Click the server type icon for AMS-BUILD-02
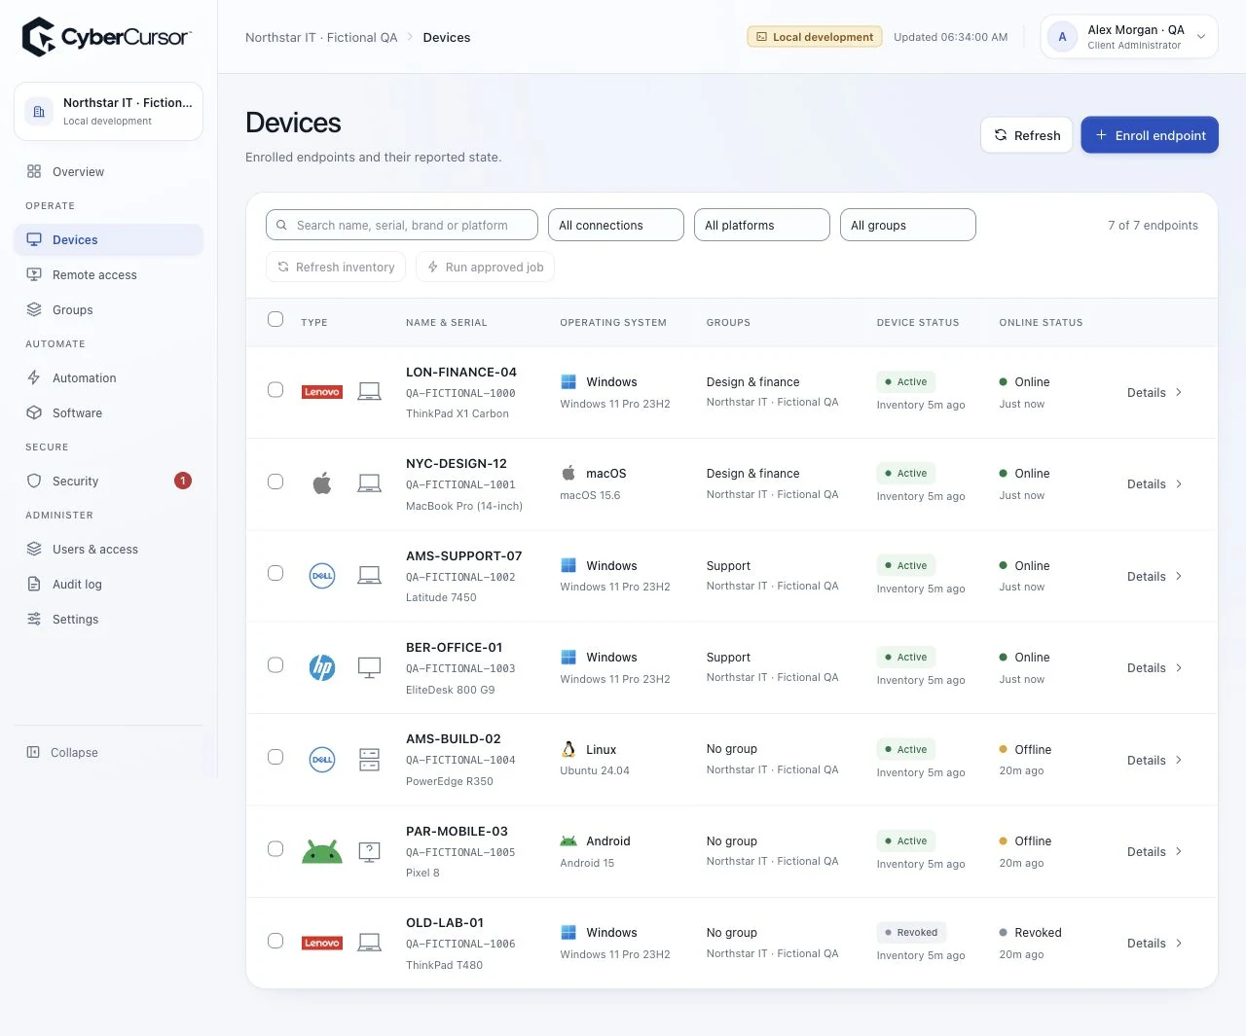This screenshot has width=1246, height=1036. [369, 760]
